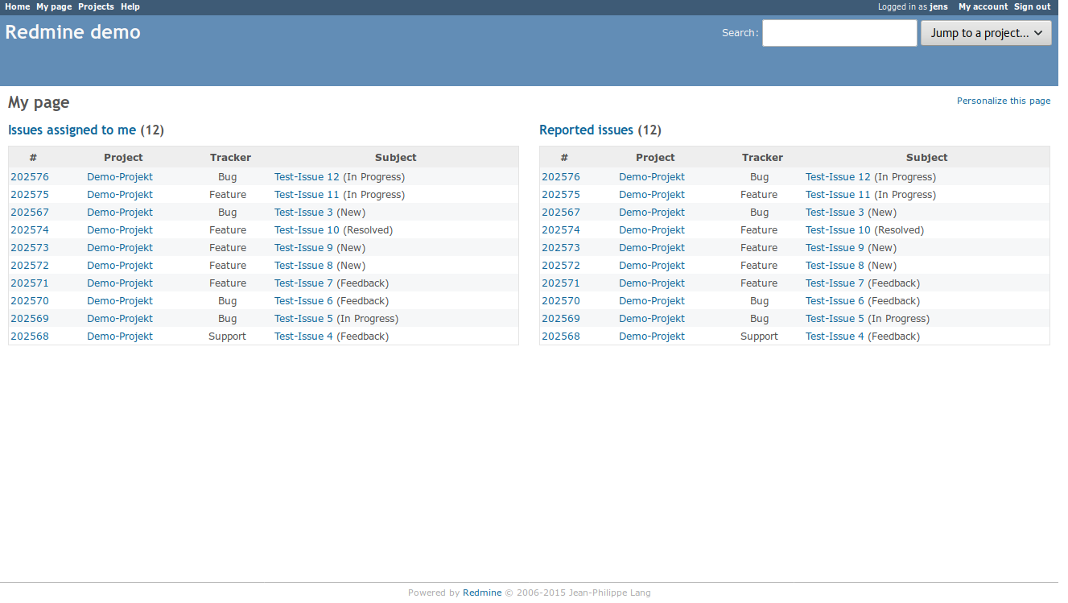Open issue 202576 in Reported issues
1068x603 pixels.
pos(561,177)
